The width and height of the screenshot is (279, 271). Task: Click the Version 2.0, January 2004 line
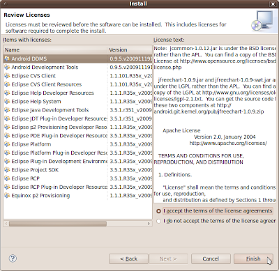(x=225, y=137)
